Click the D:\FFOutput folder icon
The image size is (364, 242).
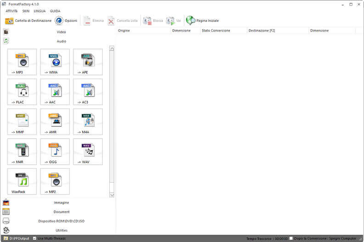[x=6, y=238]
